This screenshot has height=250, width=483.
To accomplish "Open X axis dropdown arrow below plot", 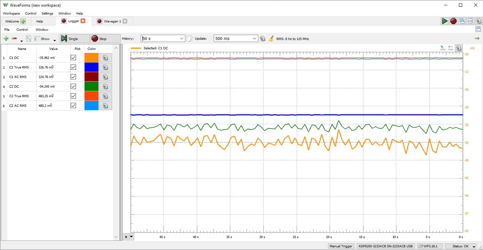I will pos(131,236).
